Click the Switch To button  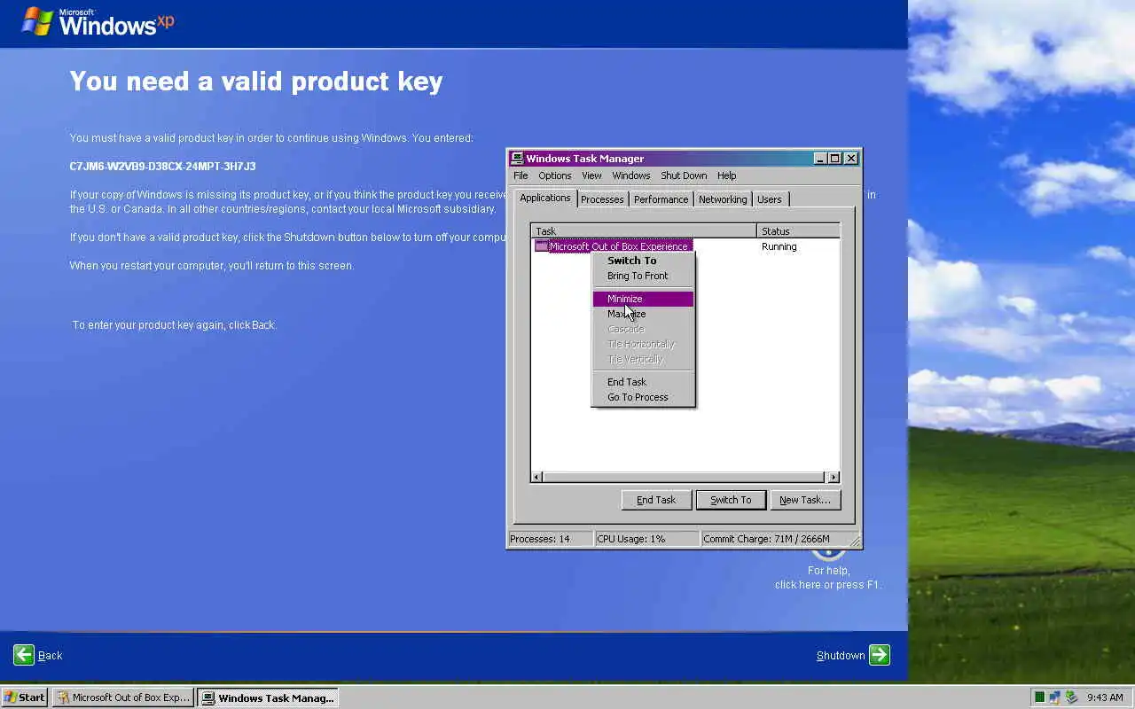tap(731, 500)
